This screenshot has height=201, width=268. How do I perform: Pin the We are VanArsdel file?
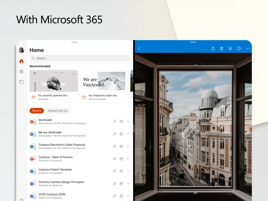[115, 134]
